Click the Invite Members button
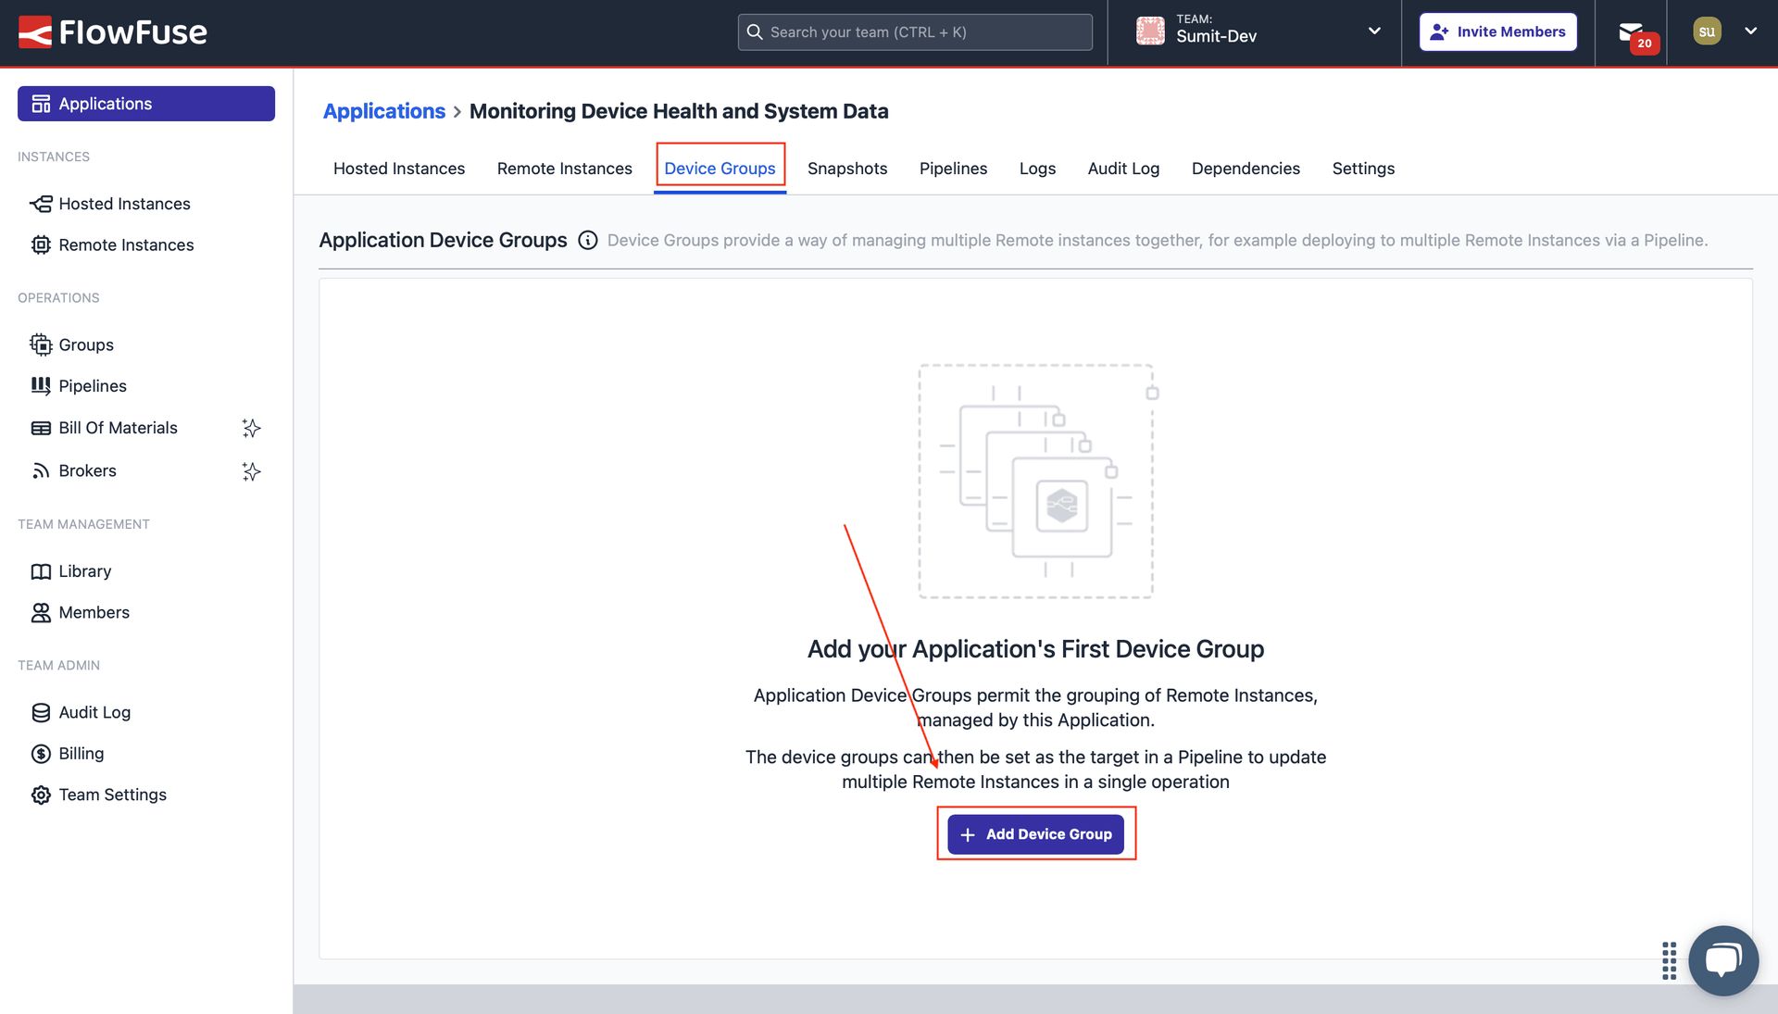 [1497, 31]
